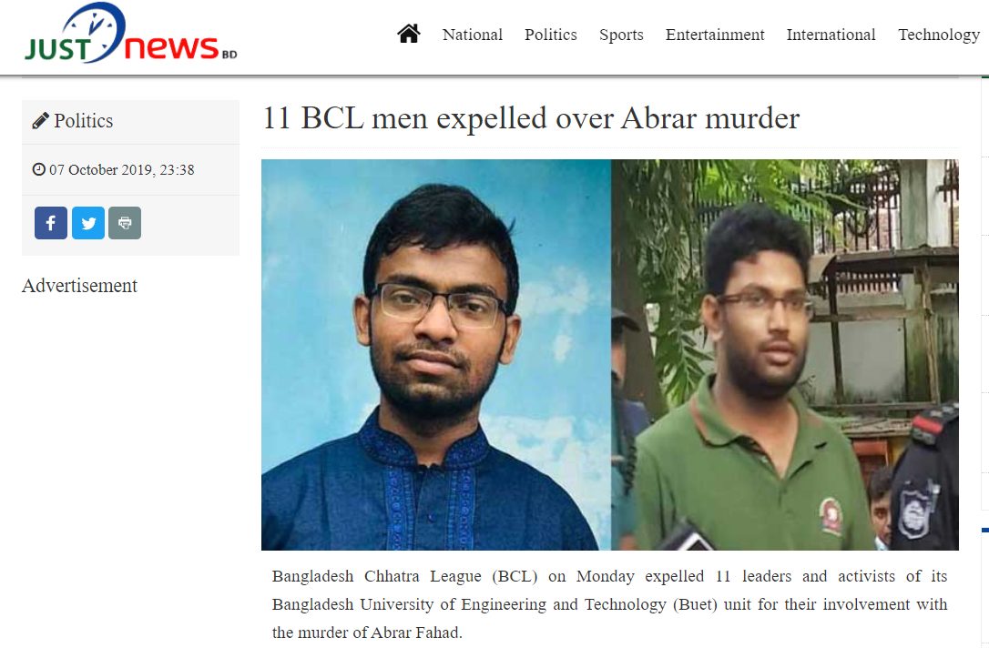The height and width of the screenshot is (648, 989).
Task: Share article via Twitter icon
Action: (x=88, y=222)
